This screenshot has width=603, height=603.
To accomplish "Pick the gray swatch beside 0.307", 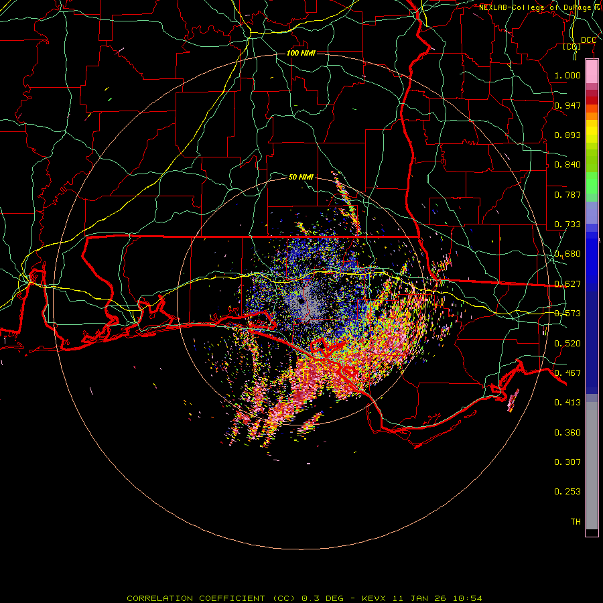I will tap(592, 466).
